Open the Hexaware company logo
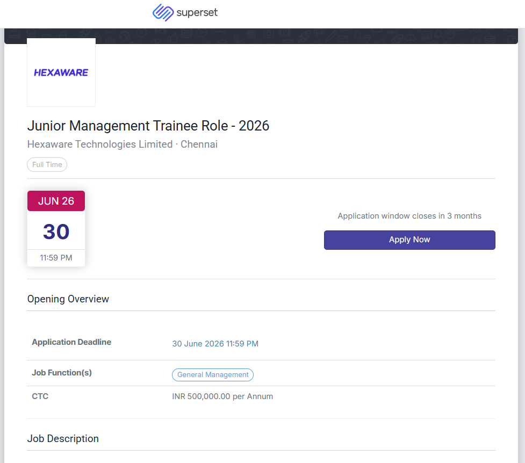The image size is (525, 463). [61, 73]
